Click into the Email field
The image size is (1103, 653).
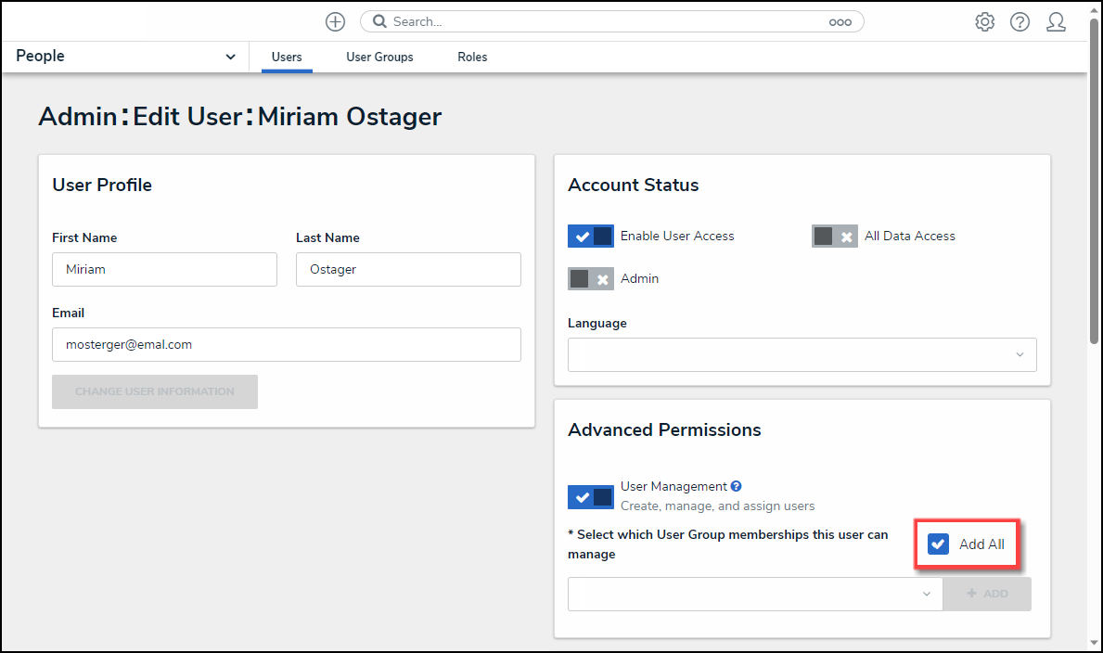287,345
